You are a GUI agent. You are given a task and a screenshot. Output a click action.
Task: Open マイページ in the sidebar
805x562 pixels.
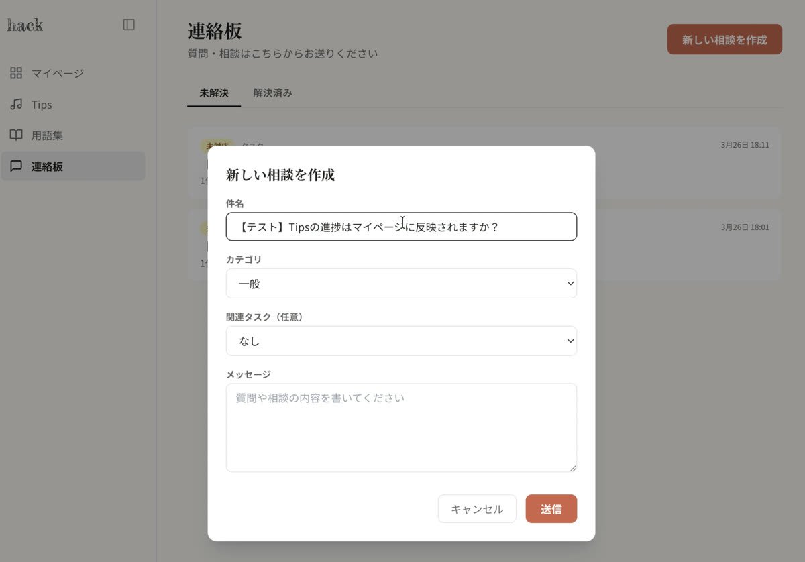click(72, 73)
